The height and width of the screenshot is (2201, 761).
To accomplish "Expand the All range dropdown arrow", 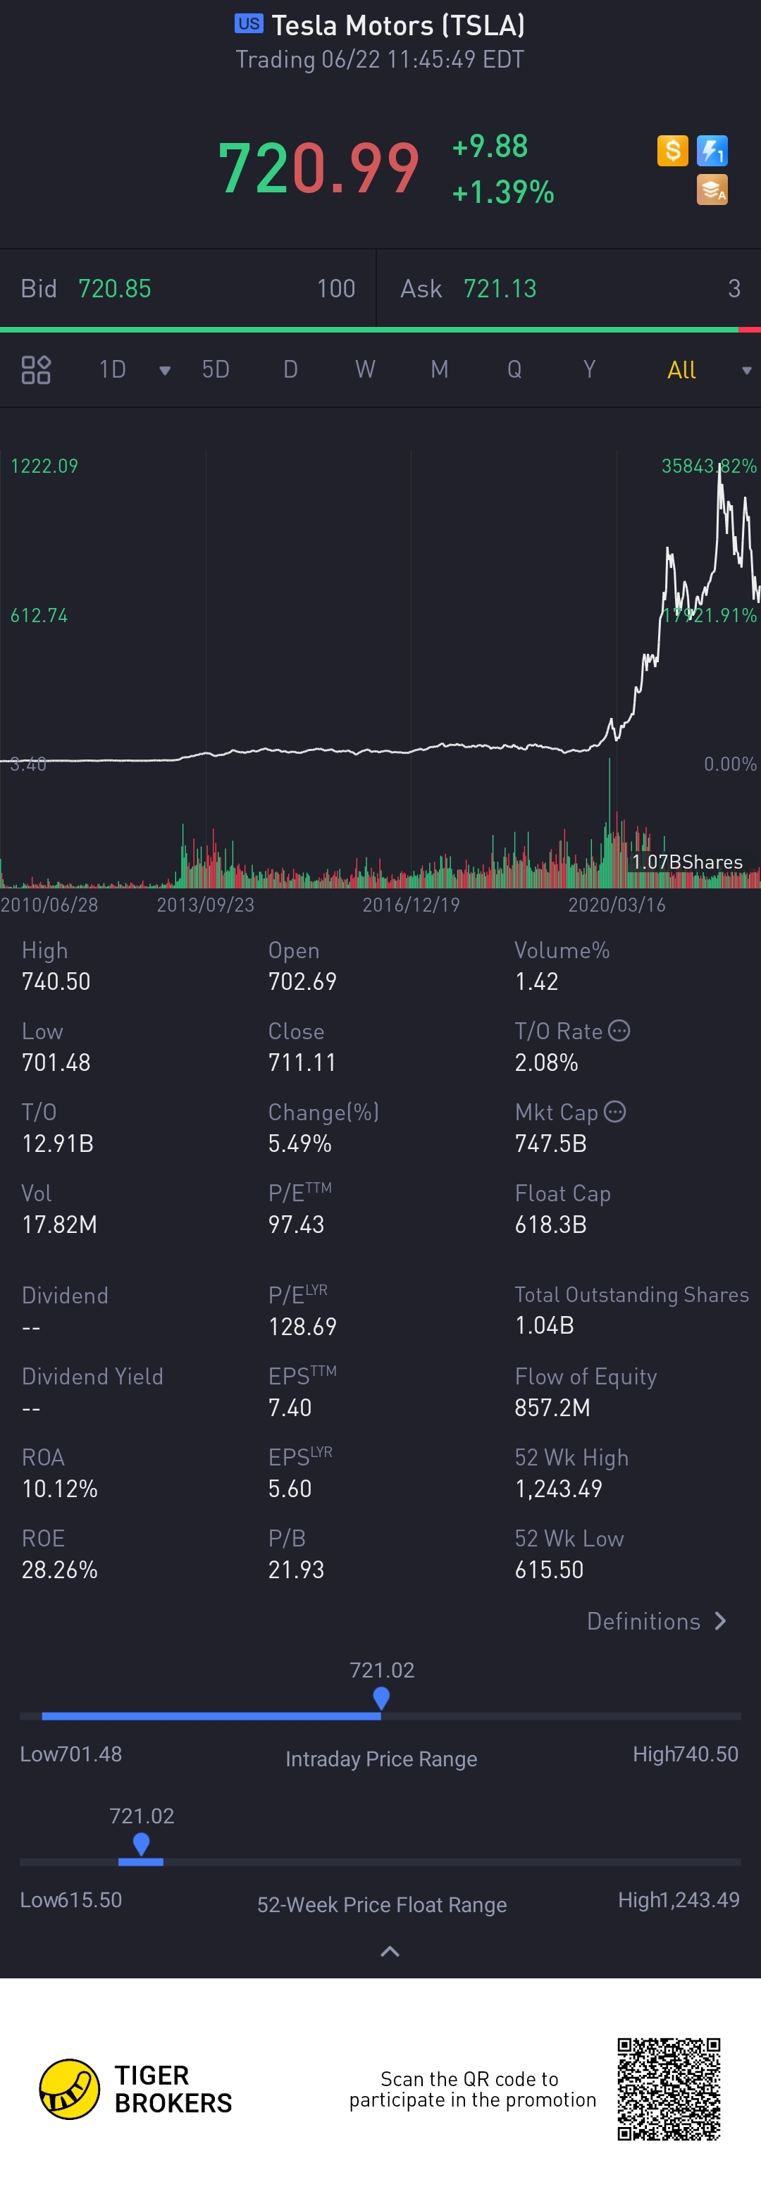I will click(746, 371).
